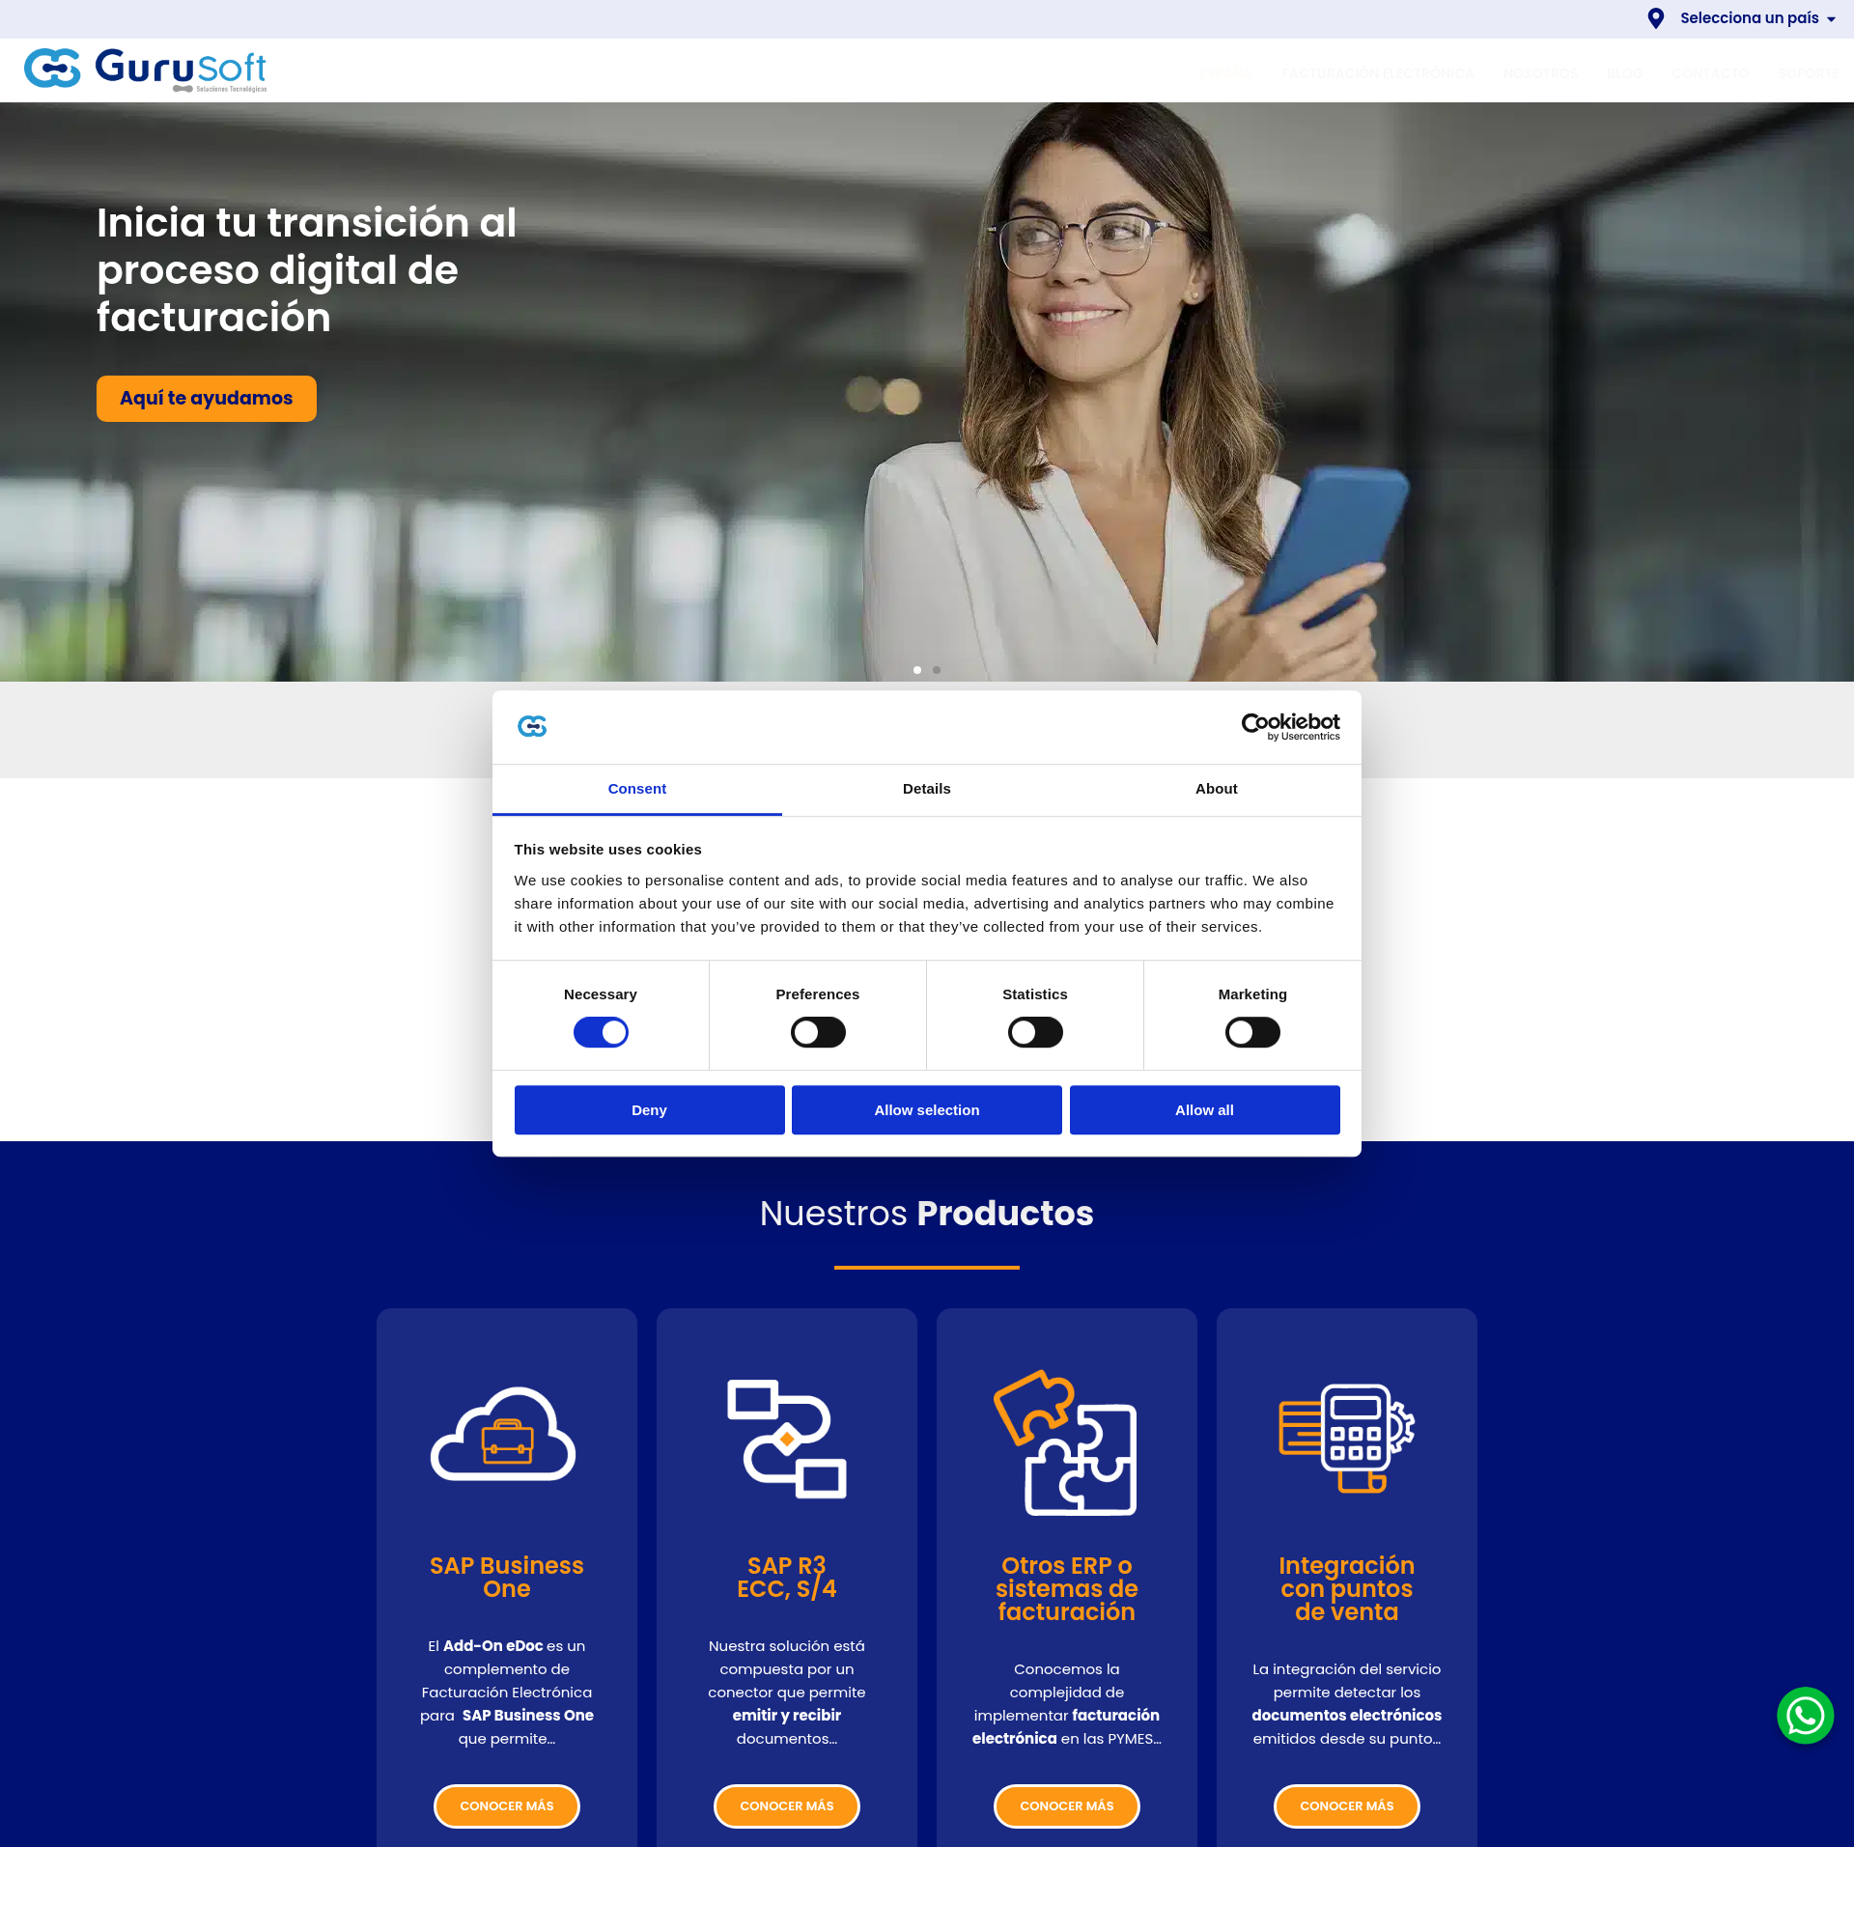This screenshot has width=1854, height=1931.
Task: Open the Contacto menu item
Action: click(1710, 74)
